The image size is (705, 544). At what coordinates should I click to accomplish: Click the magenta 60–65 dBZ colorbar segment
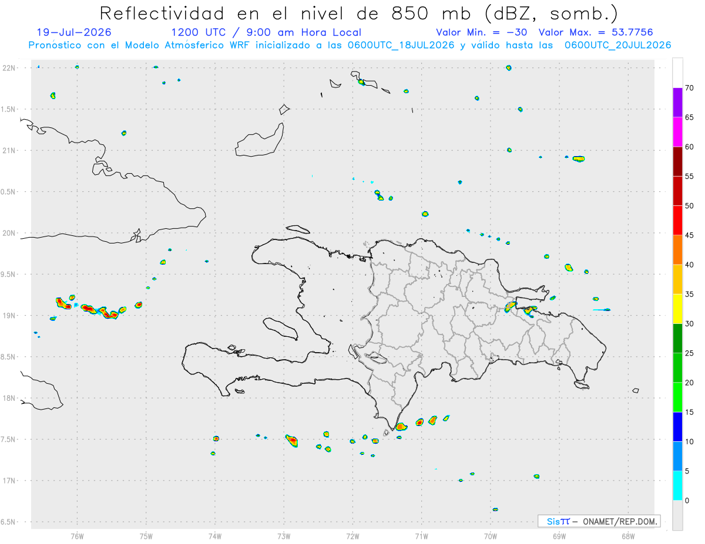677,132
